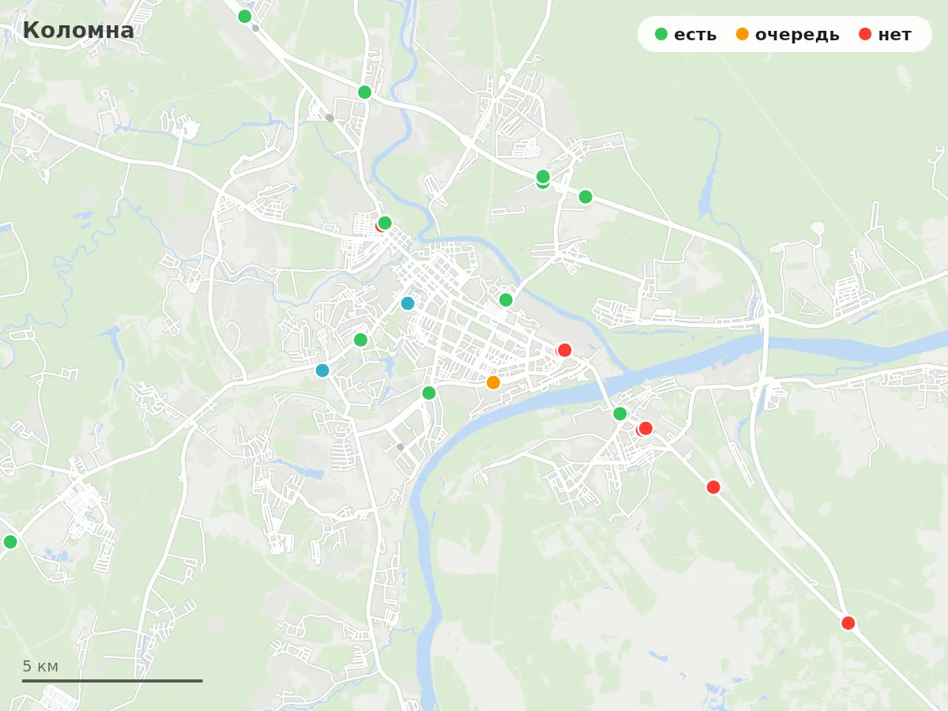Screen dimensions: 948x711
Task: Select the green marker at the map's left edge
Action: tap(10, 542)
